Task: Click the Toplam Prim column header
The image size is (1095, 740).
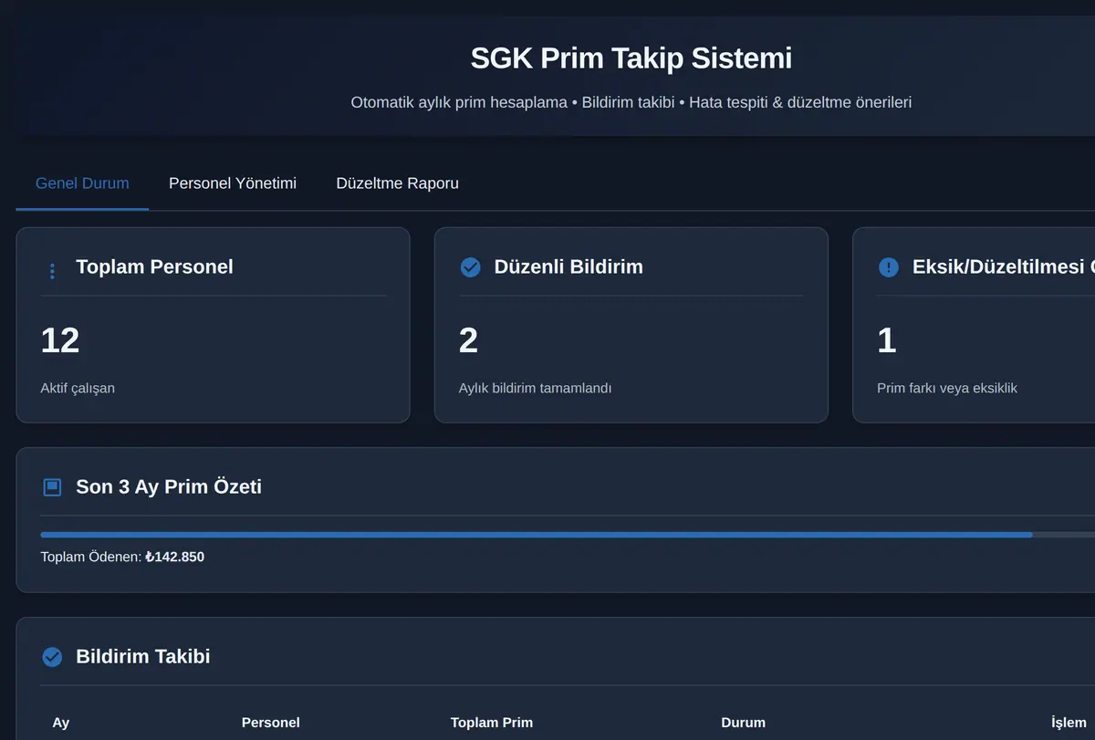Action: point(492,722)
